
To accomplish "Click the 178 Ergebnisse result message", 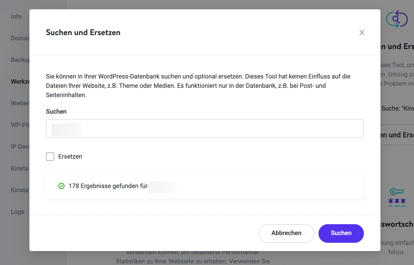I will 108,186.
